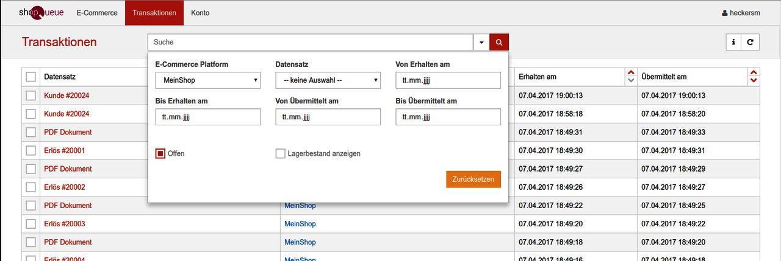
Task: Show info with the i button
Action: click(x=733, y=42)
